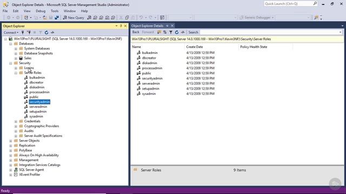Open the Debug menu
346x194 pixels.
point(41,11)
